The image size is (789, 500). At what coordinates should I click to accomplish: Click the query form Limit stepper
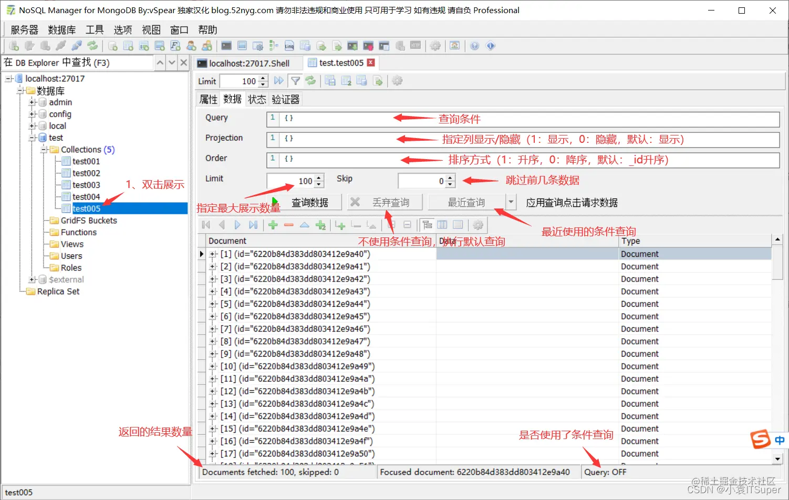[319, 181]
